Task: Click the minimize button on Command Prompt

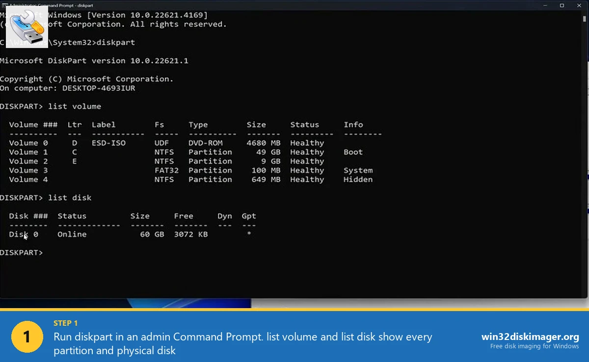Action: click(544, 5)
